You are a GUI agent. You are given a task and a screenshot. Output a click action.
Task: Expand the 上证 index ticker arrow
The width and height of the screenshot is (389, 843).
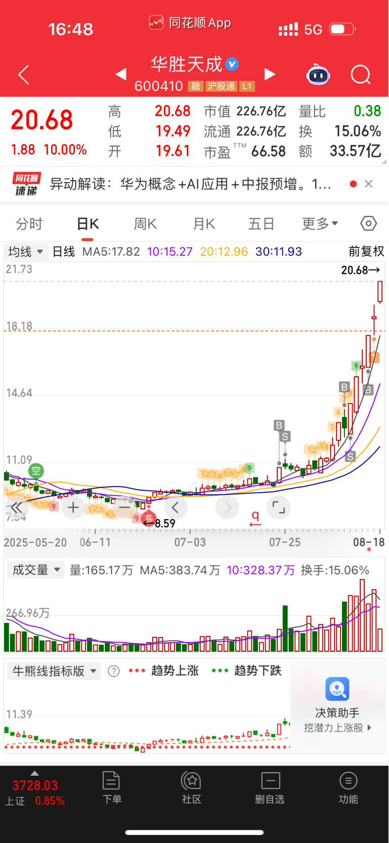(34, 773)
